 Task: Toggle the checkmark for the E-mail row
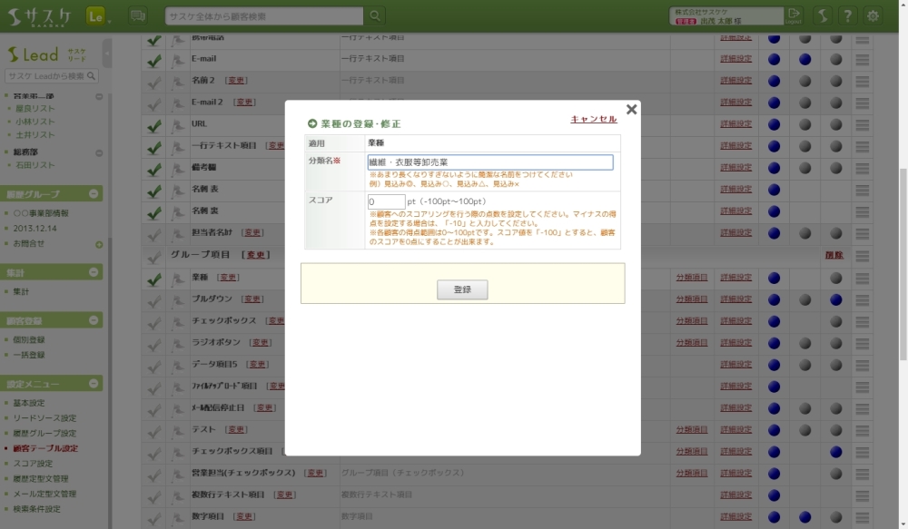154,59
